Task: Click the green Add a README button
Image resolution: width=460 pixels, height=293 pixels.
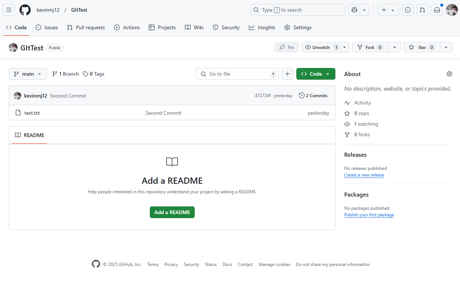Action: (x=172, y=212)
